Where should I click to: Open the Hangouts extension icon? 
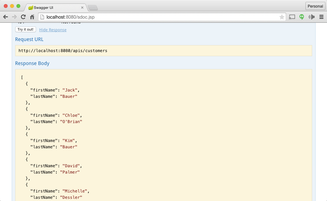(302, 17)
